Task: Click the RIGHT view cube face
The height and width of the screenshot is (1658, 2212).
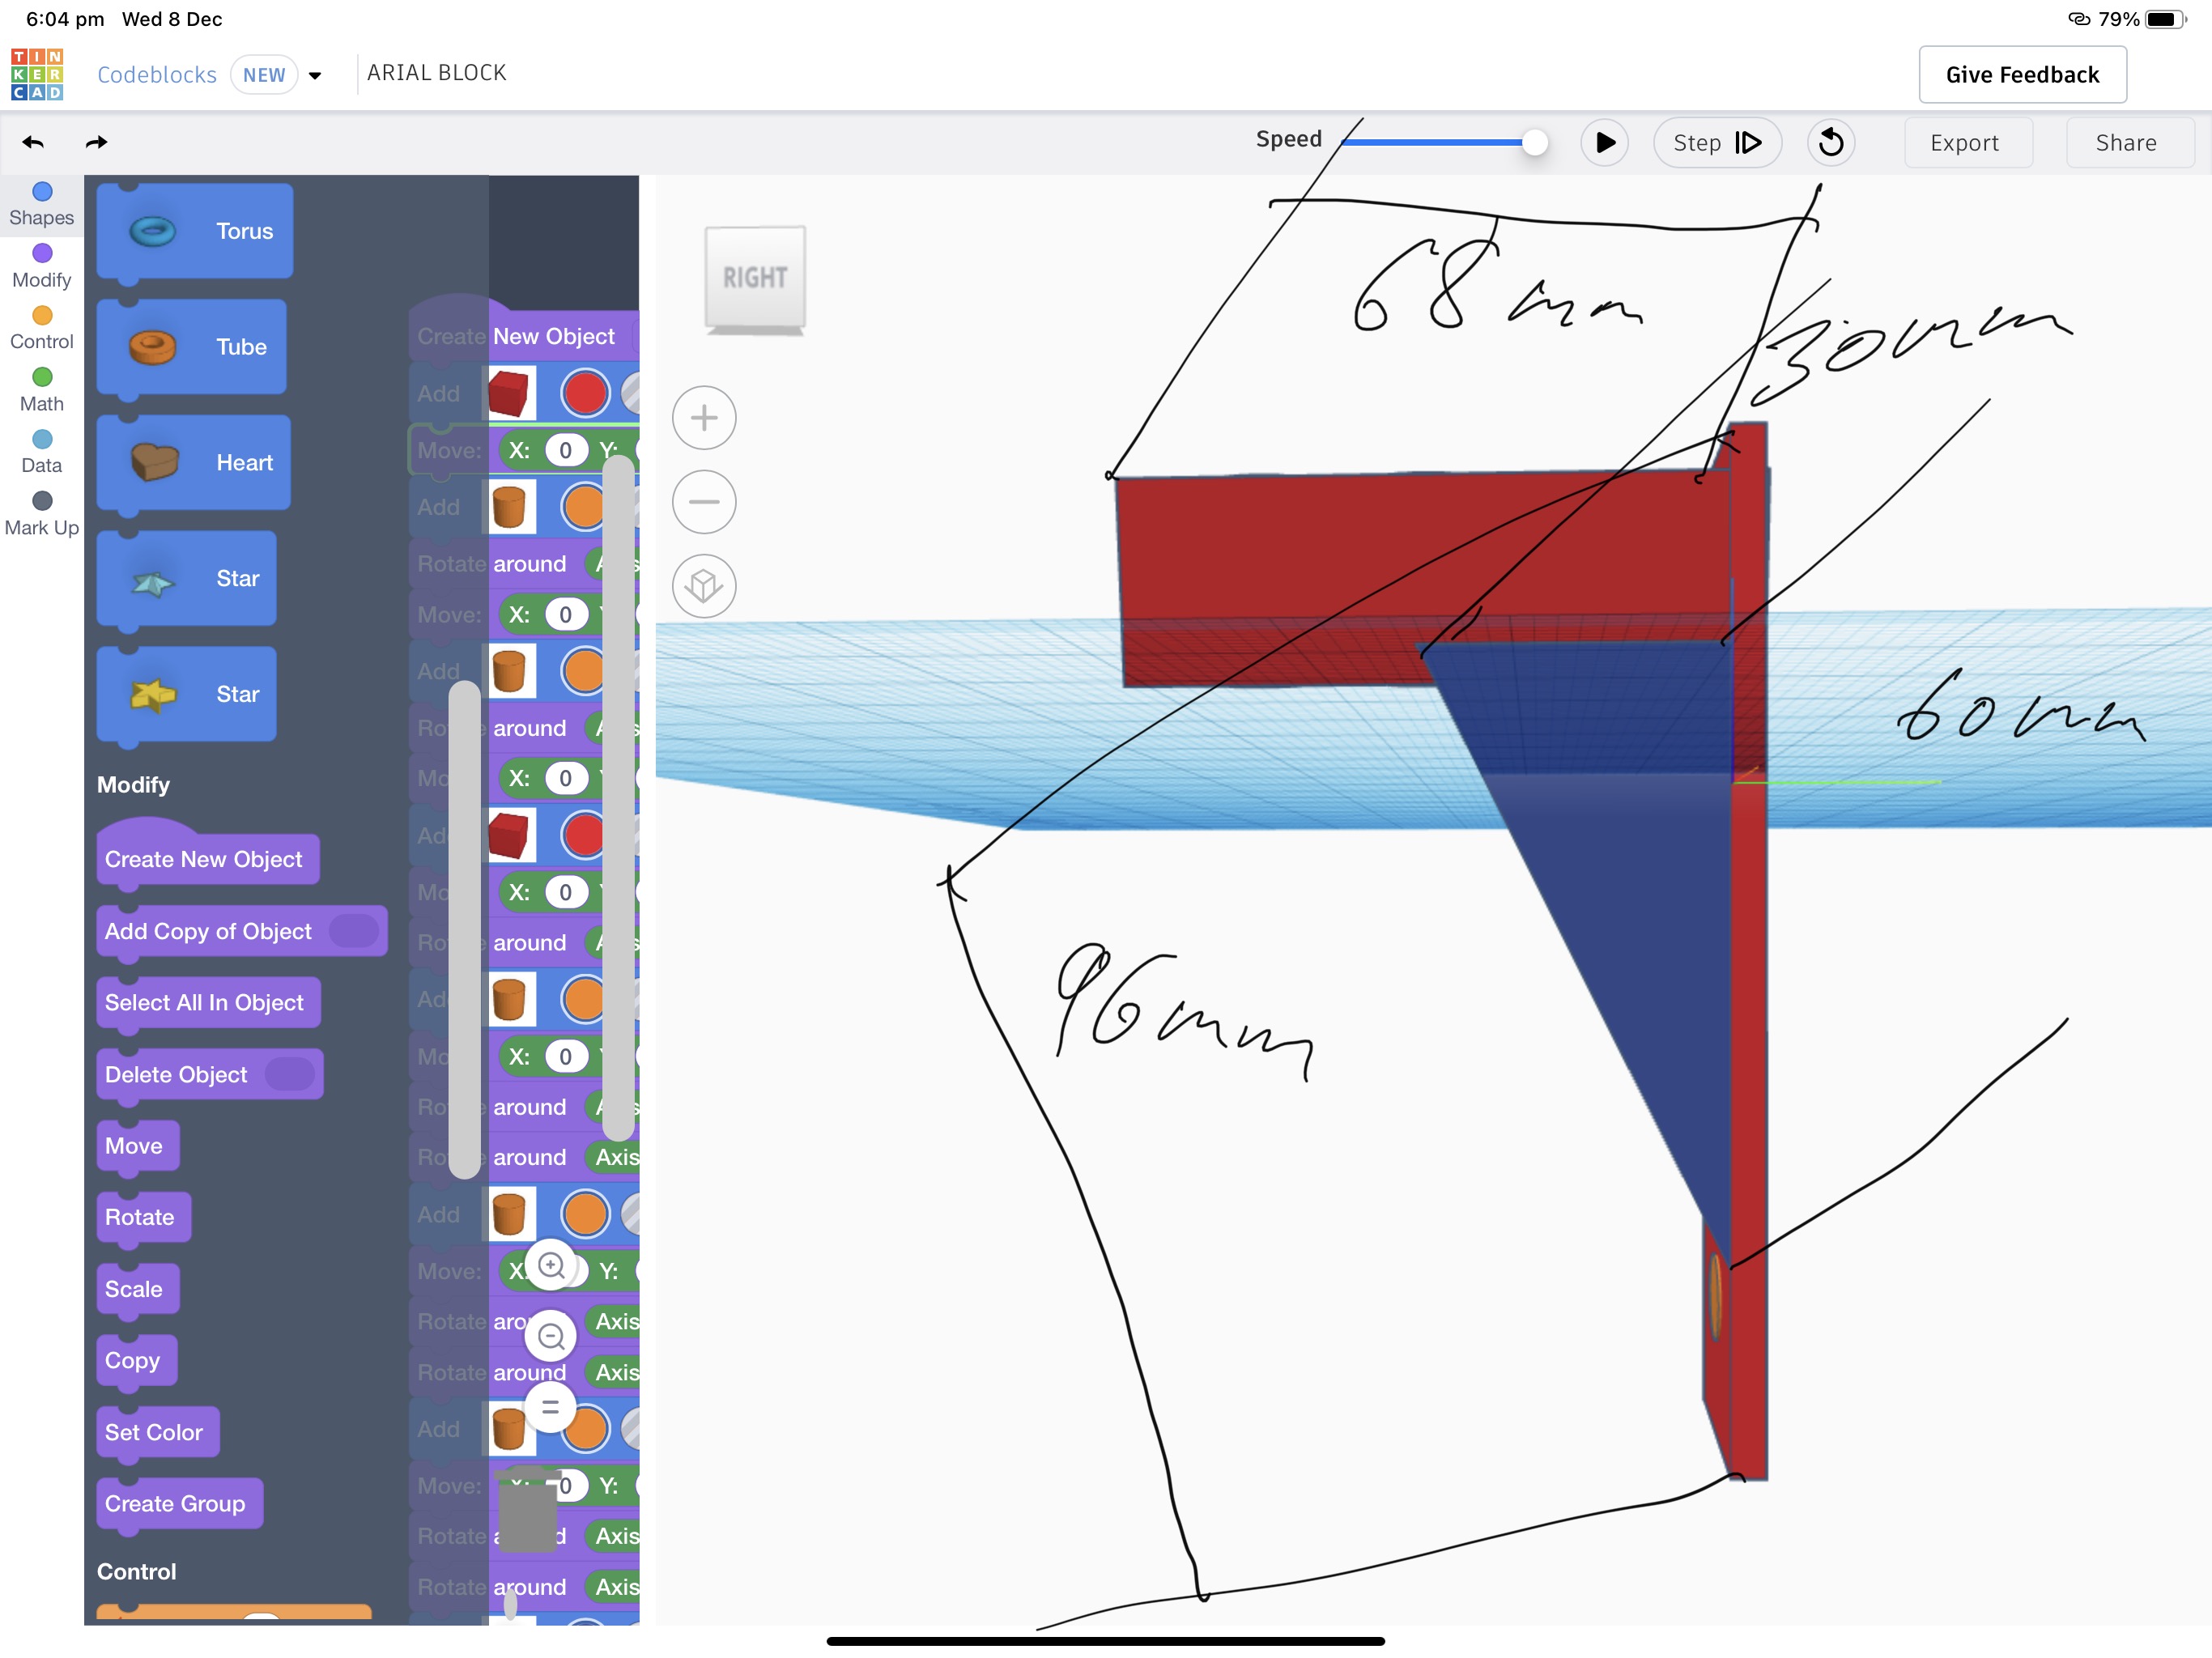Action: [x=755, y=278]
